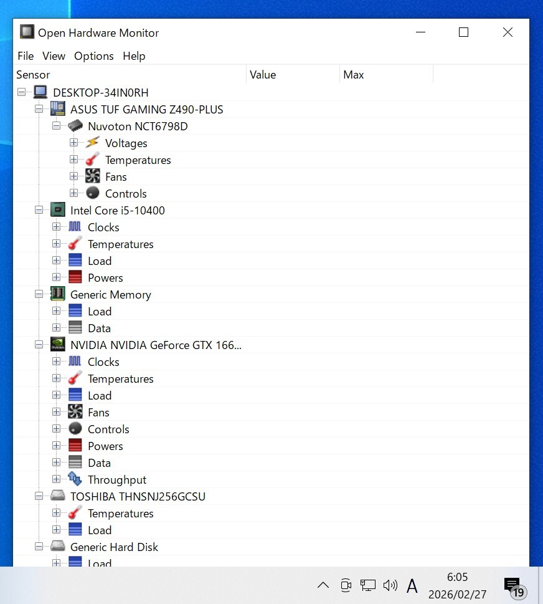Collapse the Generic Hard Disk node

click(x=39, y=546)
